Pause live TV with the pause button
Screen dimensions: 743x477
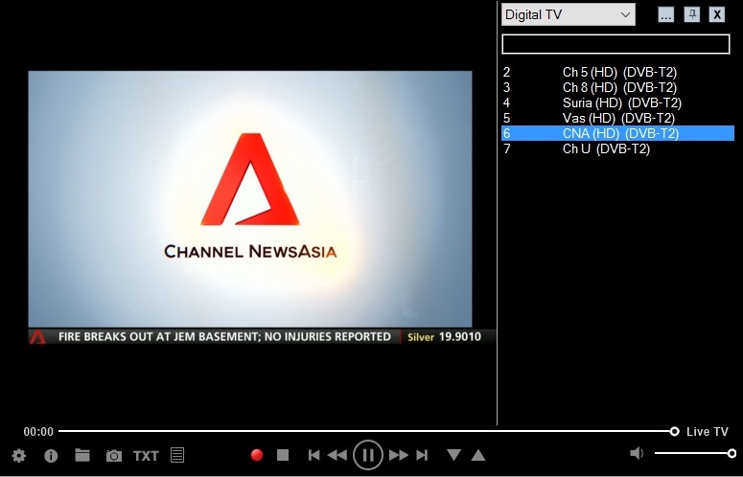(368, 455)
